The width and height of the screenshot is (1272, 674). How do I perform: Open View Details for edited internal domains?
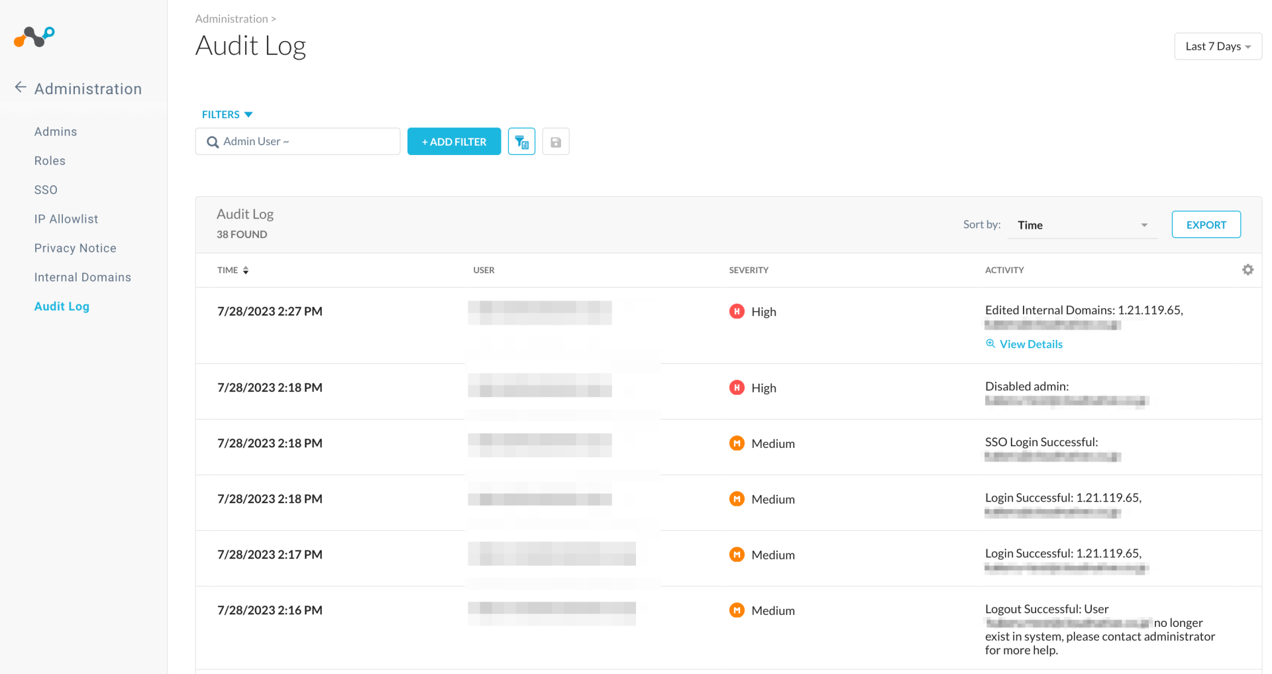click(1030, 344)
